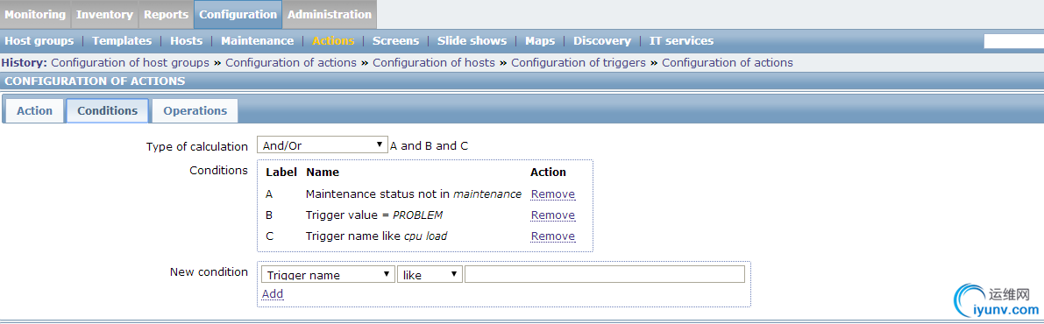Viewport: 1044px width, 324px height.
Task: Focus the new condition value text field
Action: (605, 275)
